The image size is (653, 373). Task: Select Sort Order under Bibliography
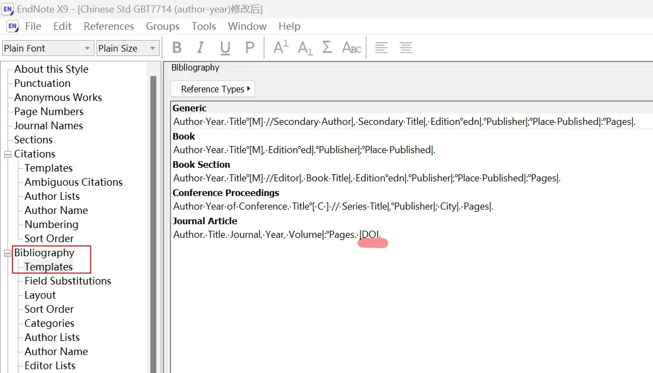coord(49,309)
